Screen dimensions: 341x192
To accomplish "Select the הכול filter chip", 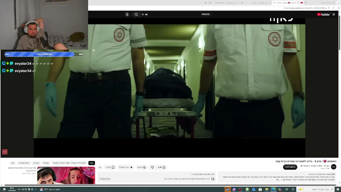I will [92, 163].
